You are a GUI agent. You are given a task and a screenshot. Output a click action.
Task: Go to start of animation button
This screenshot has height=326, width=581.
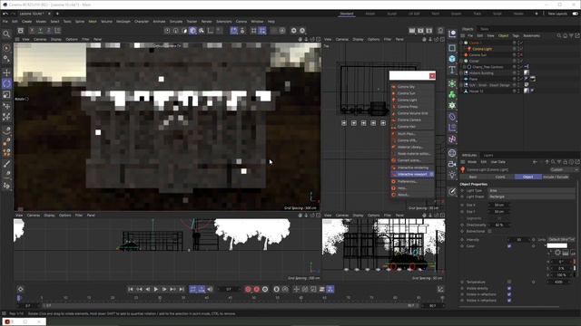pos(131,289)
